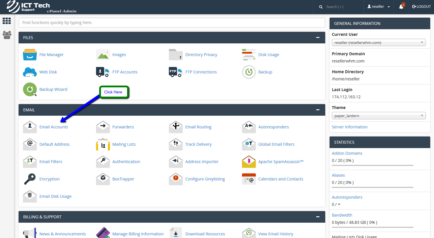Screen dimensions: 434x238
Task: Click the Encryption key icon
Action: click(30, 179)
